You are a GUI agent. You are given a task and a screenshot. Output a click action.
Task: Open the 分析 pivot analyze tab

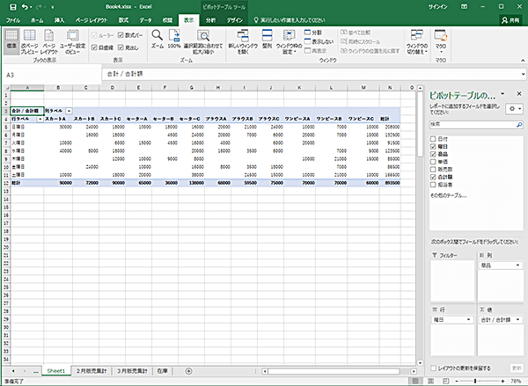pos(211,20)
